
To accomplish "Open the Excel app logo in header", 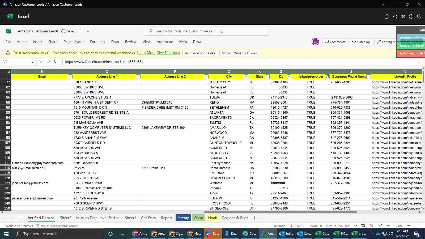I will tap(10, 16).
